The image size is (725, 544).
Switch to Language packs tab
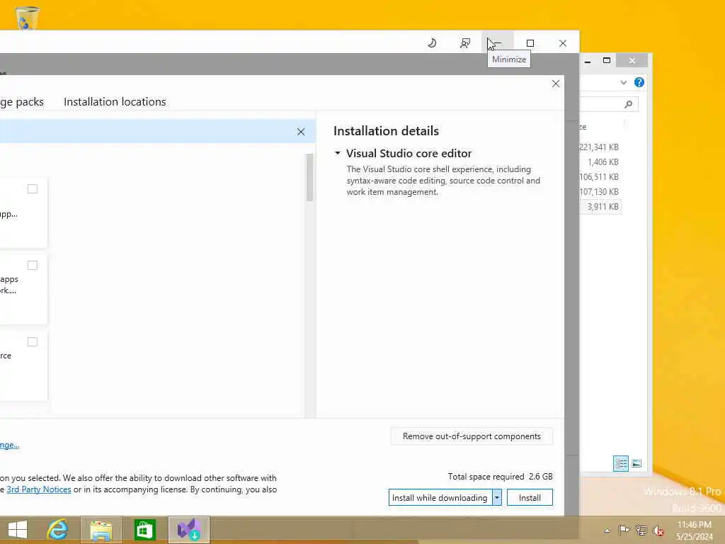(22, 102)
